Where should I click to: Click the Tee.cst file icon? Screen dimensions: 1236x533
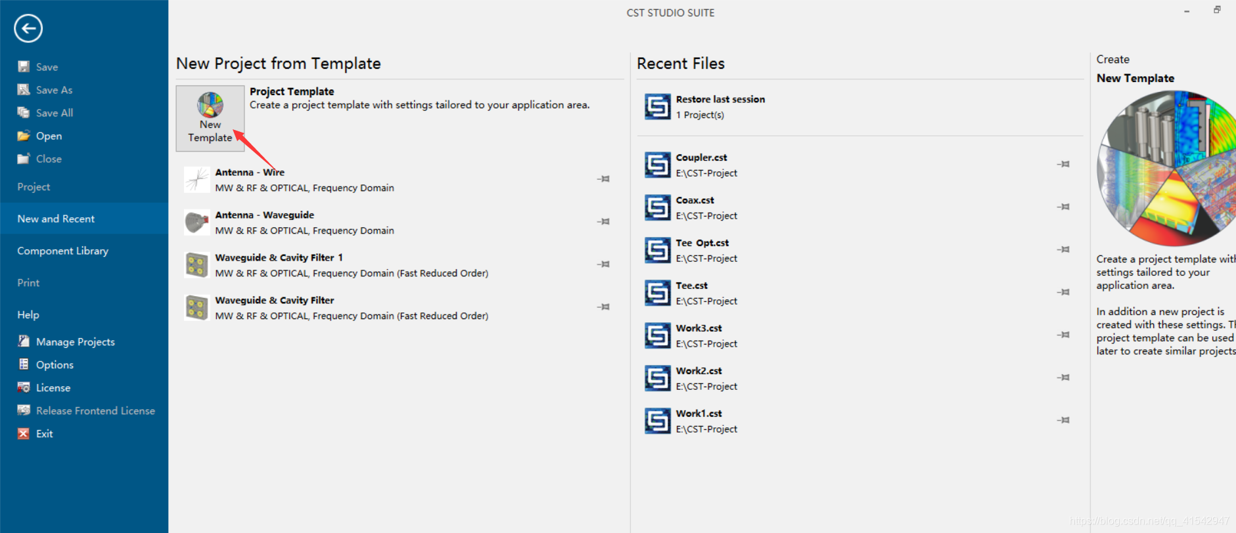pyautogui.click(x=657, y=293)
